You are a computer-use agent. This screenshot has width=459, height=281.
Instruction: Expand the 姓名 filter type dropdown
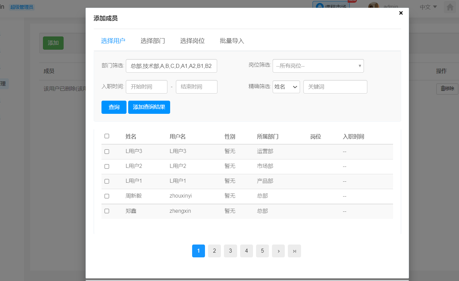[x=286, y=87]
